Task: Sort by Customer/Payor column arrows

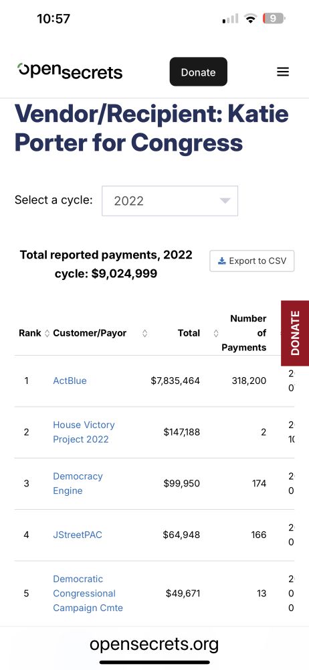Action: click(144, 333)
